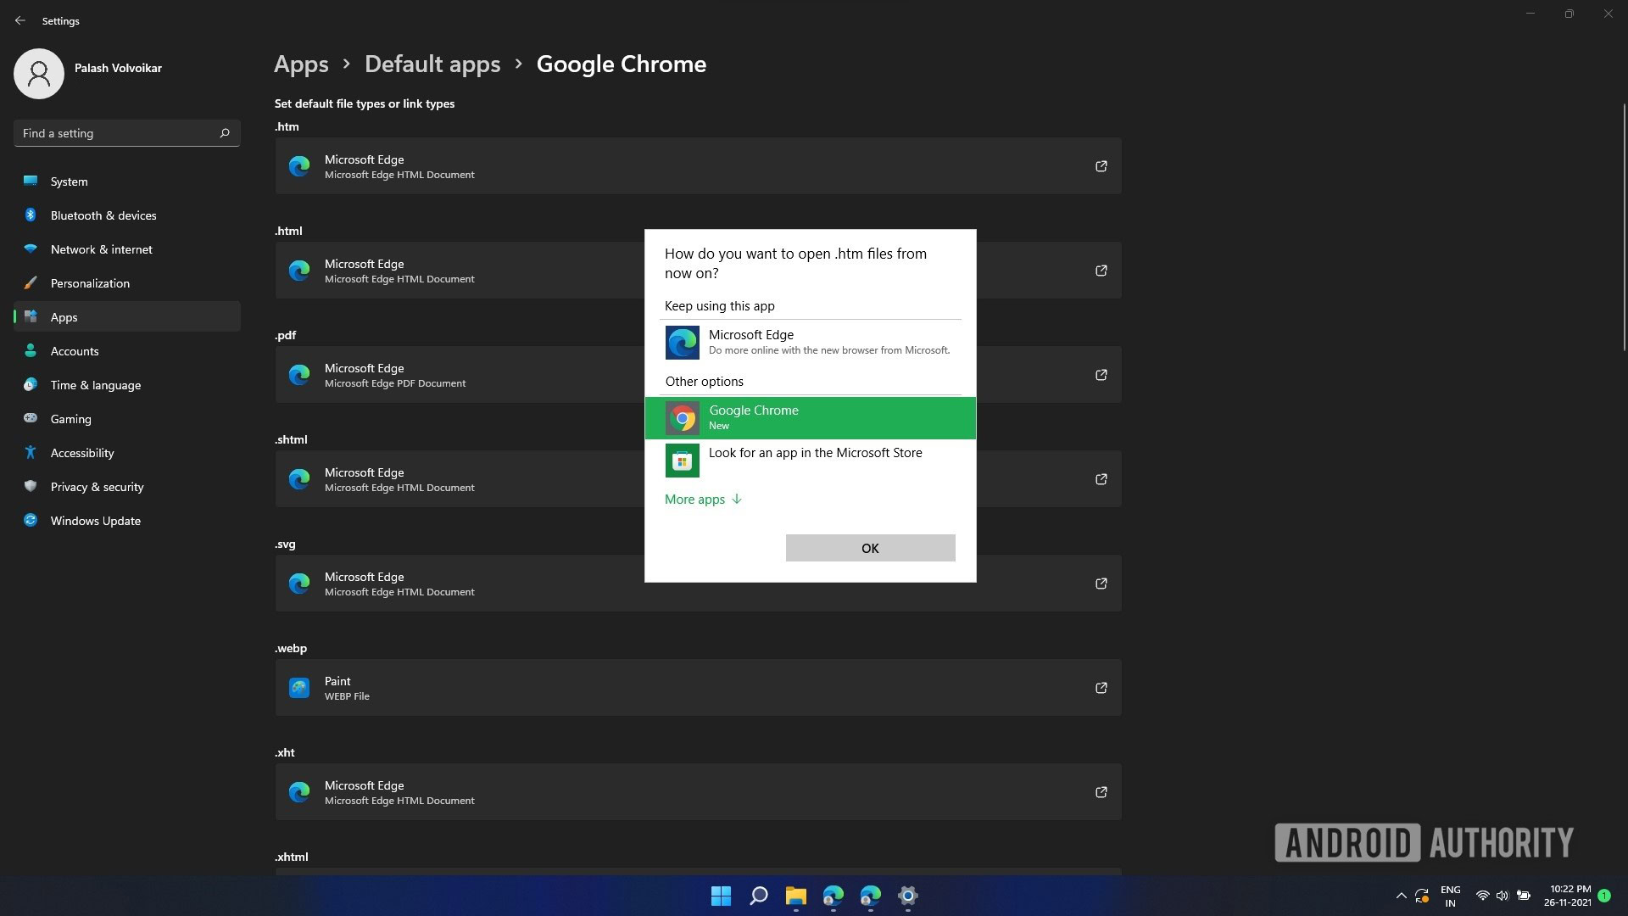The image size is (1628, 916).
Task: Select Apps in the sidebar
Action: pyautogui.click(x=127, y=316)
